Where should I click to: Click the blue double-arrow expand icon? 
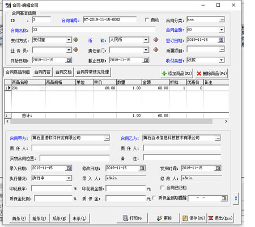point(236,199)
